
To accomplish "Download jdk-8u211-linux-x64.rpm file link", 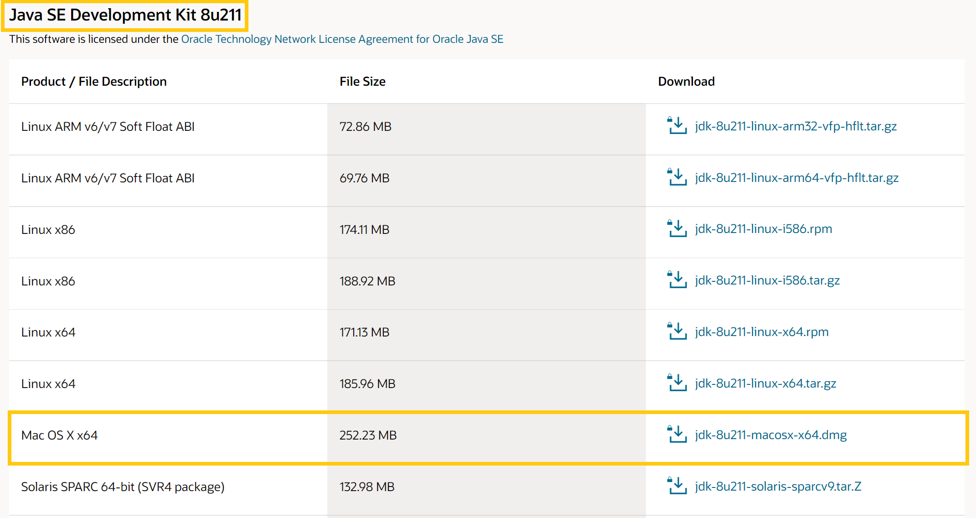I will point(762,332).
